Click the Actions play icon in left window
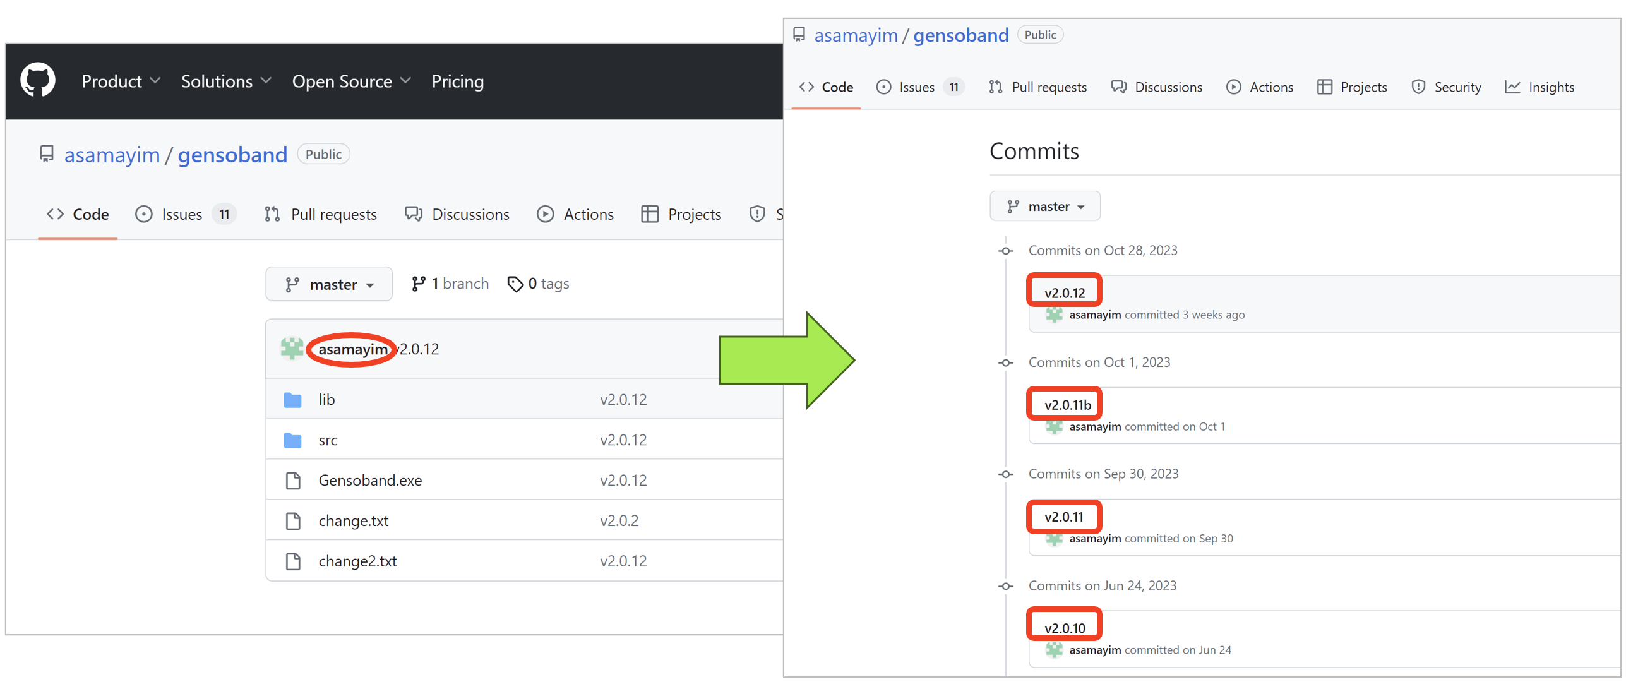 pyautogui.click(x=545, y=214)
